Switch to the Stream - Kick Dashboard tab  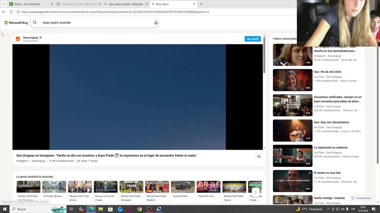[31, 4]
